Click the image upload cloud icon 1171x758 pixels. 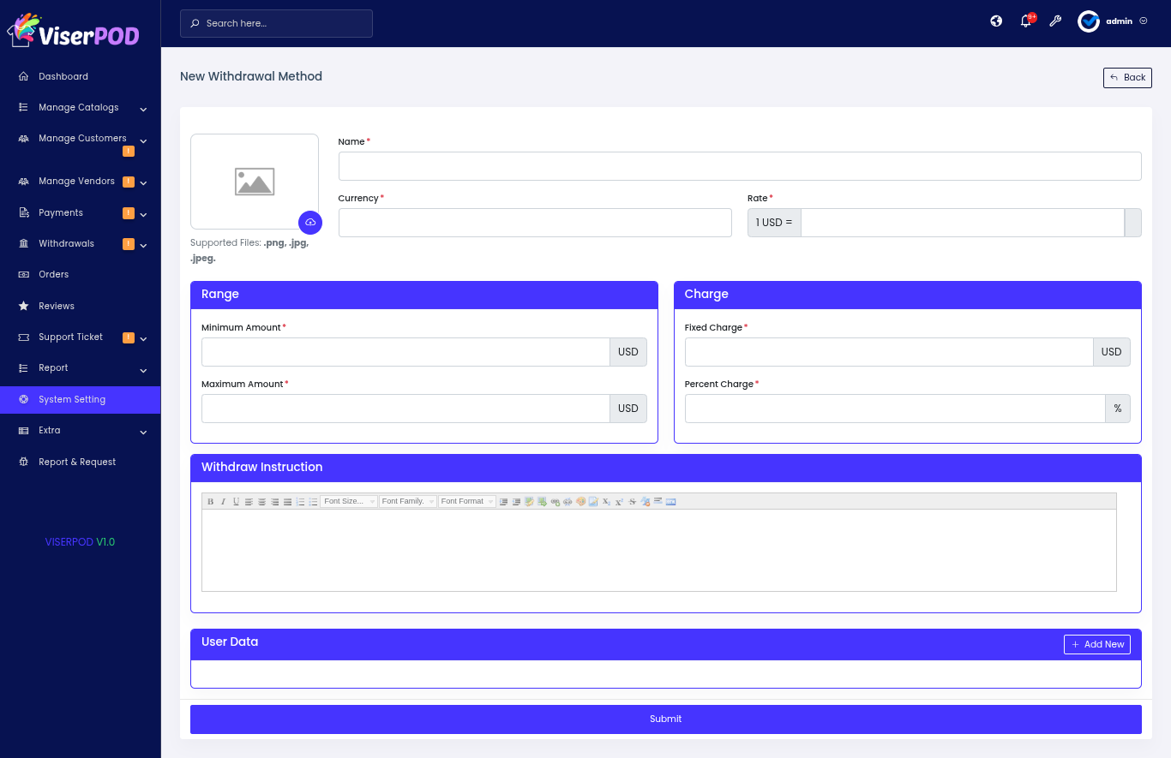[310, 223]
